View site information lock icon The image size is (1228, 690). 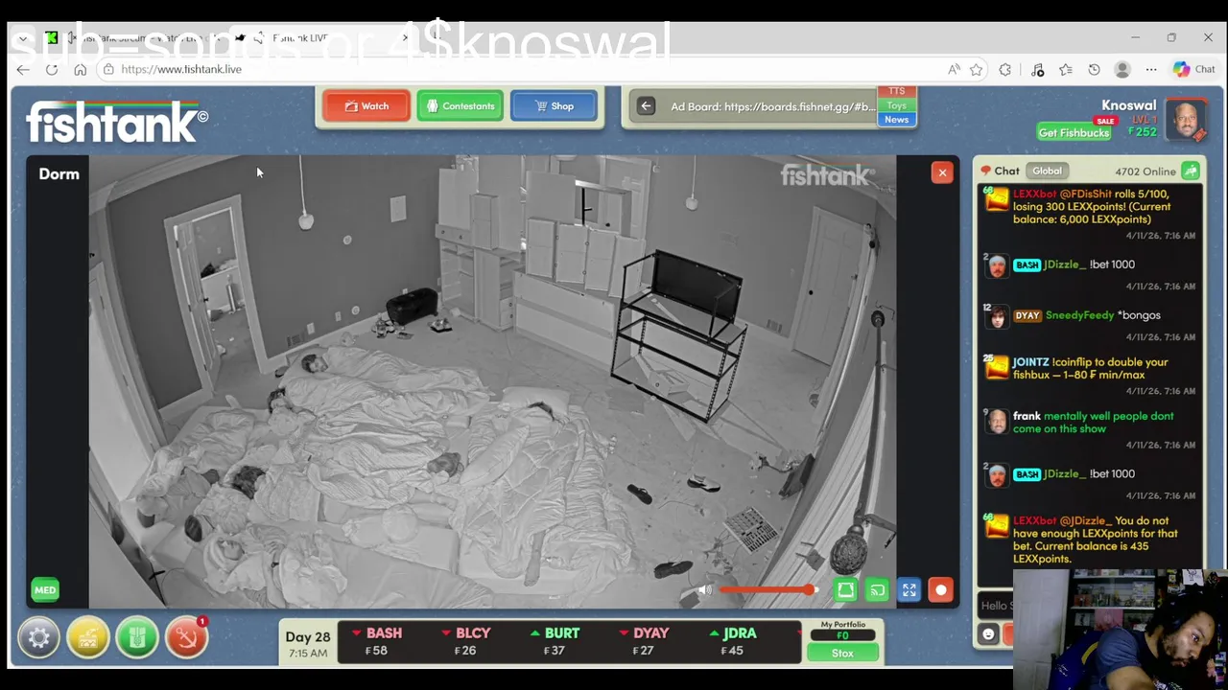click(x=108, y=69)
